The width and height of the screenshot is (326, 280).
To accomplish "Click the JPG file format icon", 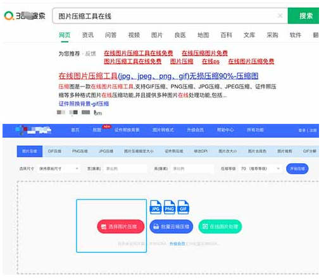I will pyautogui.click(x=156, y=207).
